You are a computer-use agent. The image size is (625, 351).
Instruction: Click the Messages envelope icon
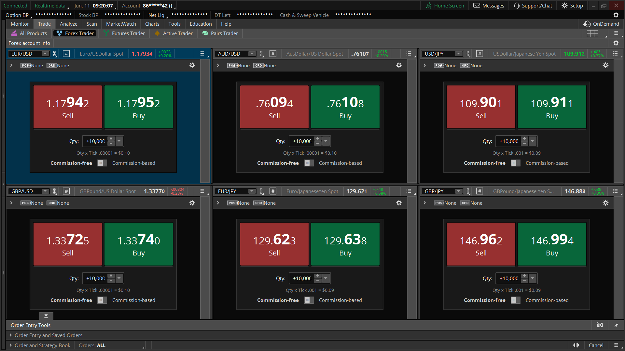point(477,6)
